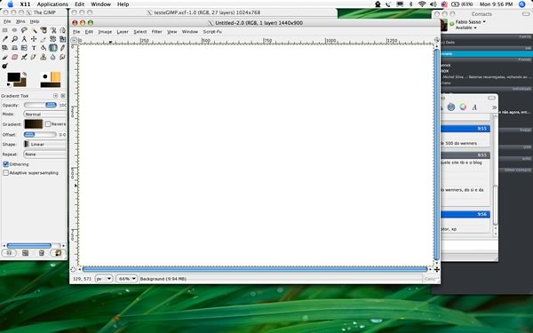Select the Paths tool
This screenshot has width=533, height=333.
click(x=62, y=30)
